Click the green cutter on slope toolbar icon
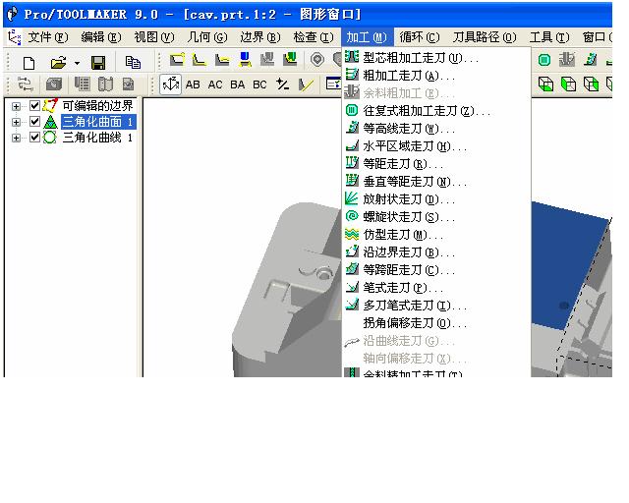Viewport: 629px width, 503px height. point(290,59)
